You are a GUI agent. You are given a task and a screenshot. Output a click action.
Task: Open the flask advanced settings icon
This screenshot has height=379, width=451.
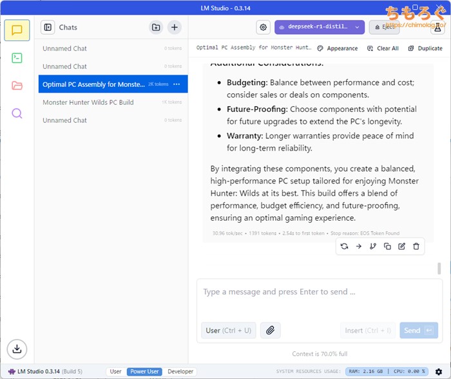437,28
